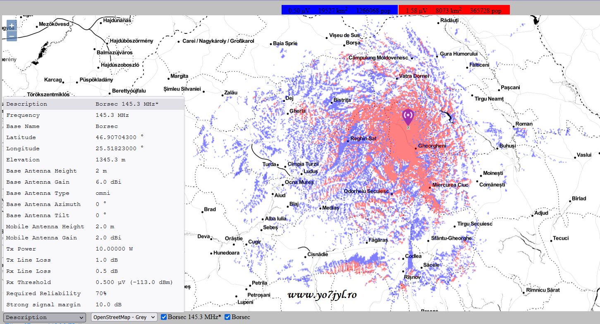Click the purple transmitter marker pin
This screenshot has width=600, height=324.
[408, 117]
